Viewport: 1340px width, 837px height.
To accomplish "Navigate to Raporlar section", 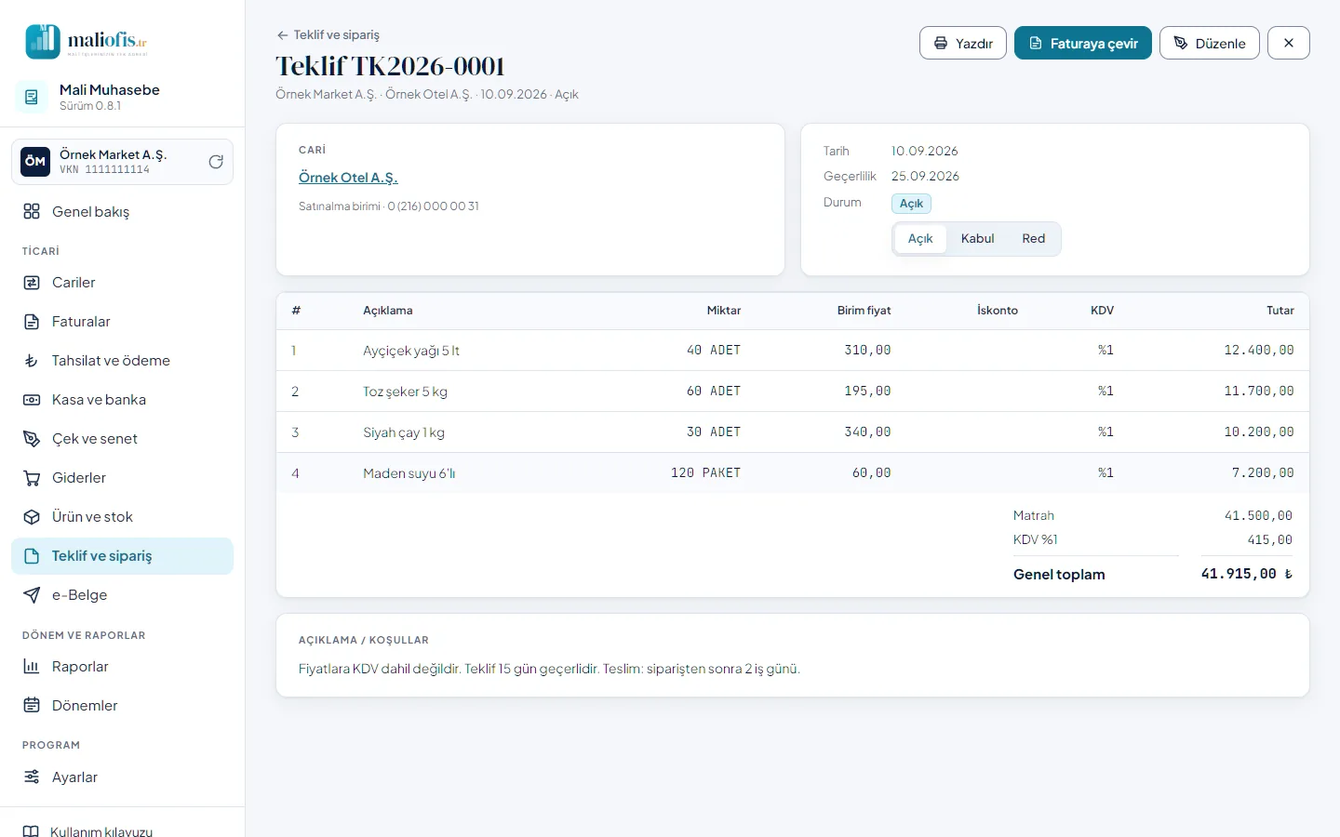I will pos(122,667).
